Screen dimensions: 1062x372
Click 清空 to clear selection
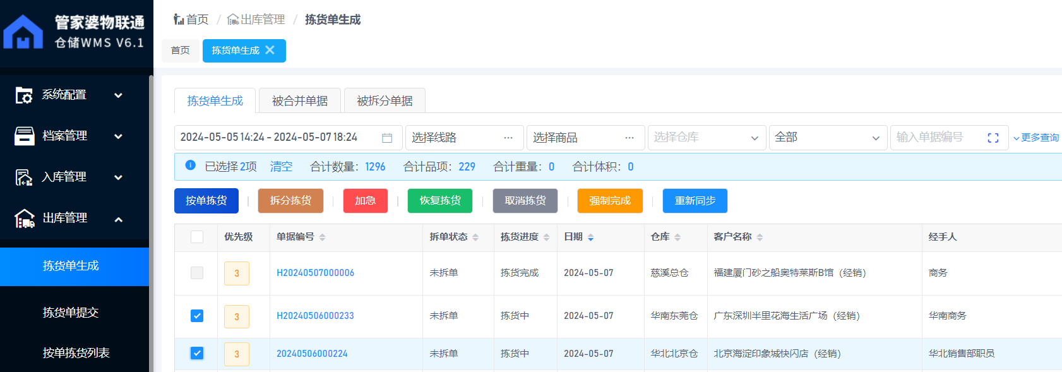(281, 167)
